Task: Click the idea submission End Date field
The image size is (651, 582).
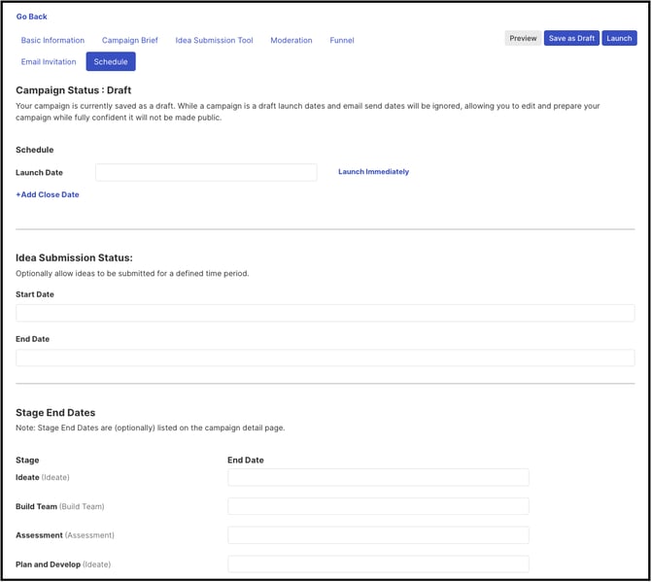Action: [x=325, y=358]
